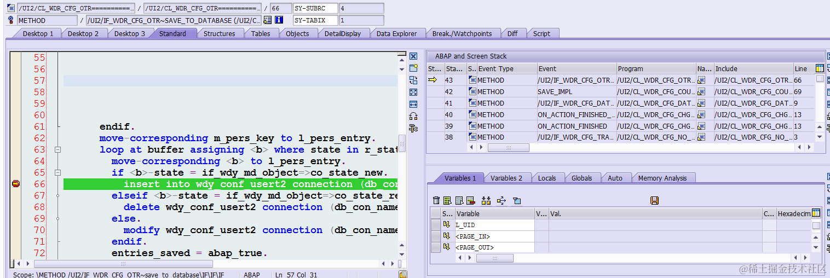The width and height of the screenshot is (830, 278).
Task: Click the Variables table horizontal scrollbar thumb
Action: [x=494, y=258]
